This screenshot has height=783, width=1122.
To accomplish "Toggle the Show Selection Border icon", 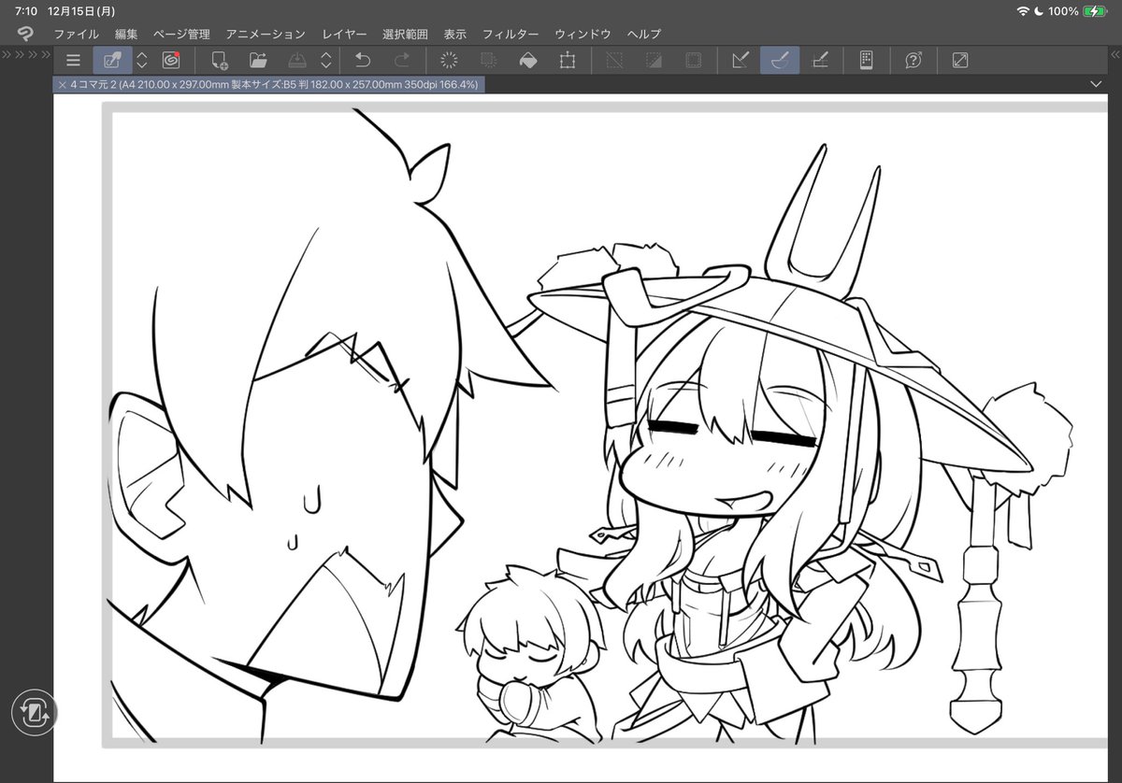I will 693,61.
